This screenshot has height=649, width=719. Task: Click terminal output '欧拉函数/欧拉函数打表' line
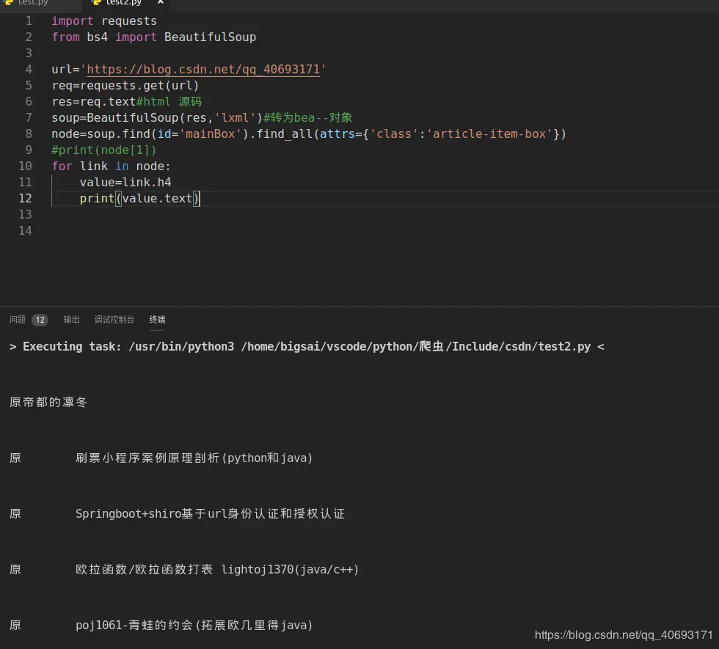pyautogui.click(x=217, y=569)
